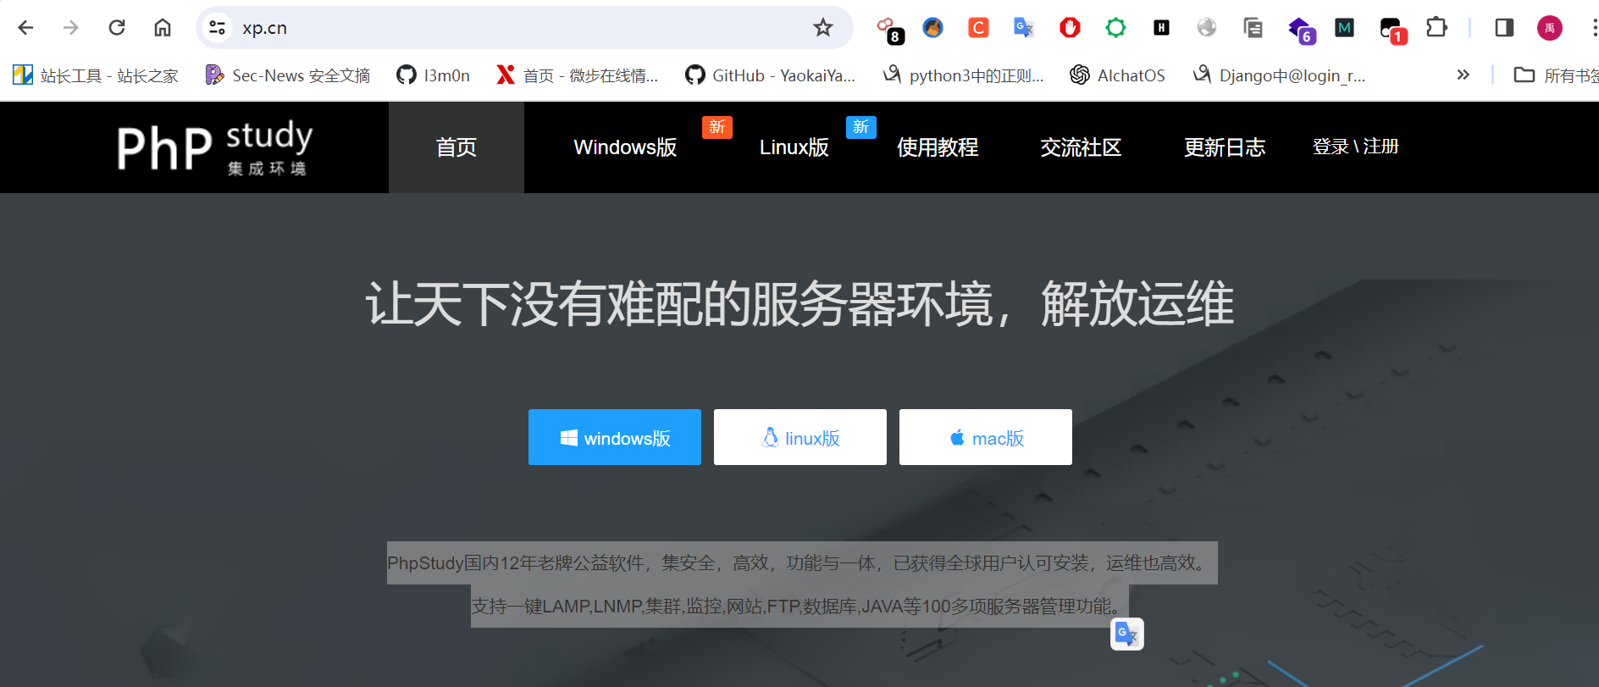Open the red shield adblock extension
Screen dimensions: 1599x687
[1070, 28]
